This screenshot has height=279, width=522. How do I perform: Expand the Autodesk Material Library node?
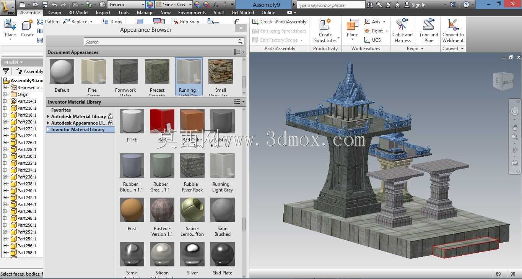click(48, 117)
